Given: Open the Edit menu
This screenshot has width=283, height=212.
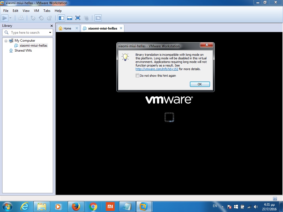Looking at the screenshot, I should pos(15,11).
